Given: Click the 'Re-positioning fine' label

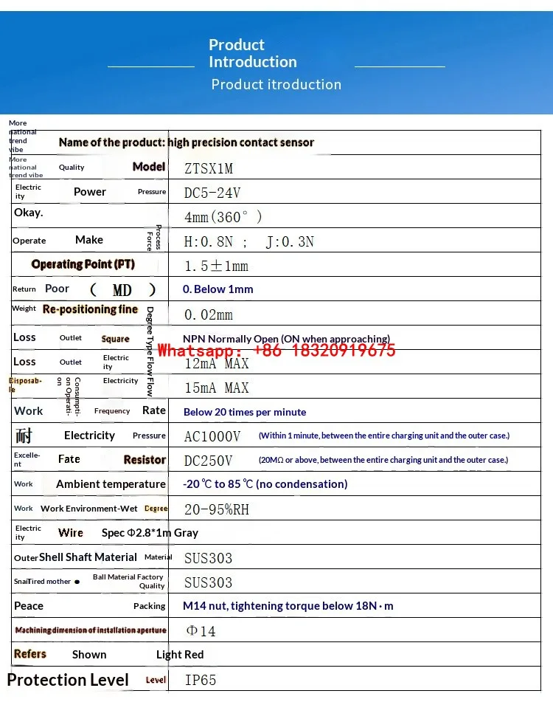Looking at the screenshot, I should [x=90, y=309].
